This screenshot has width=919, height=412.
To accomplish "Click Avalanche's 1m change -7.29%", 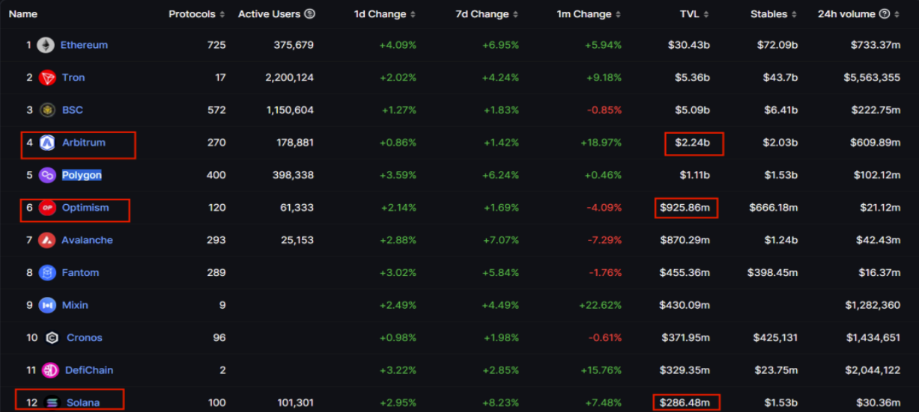I will (x=605, y=240).
